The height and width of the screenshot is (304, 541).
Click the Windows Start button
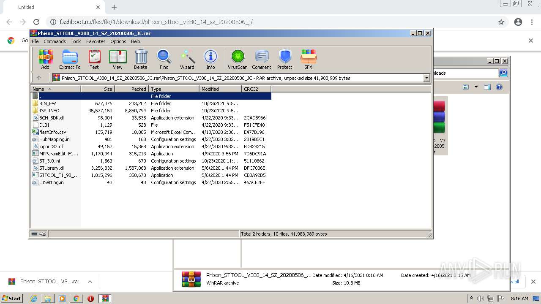tap(11, 299)
